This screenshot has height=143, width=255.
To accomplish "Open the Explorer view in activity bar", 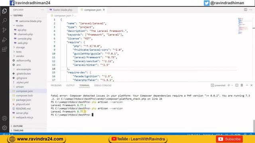I will 4,11.
